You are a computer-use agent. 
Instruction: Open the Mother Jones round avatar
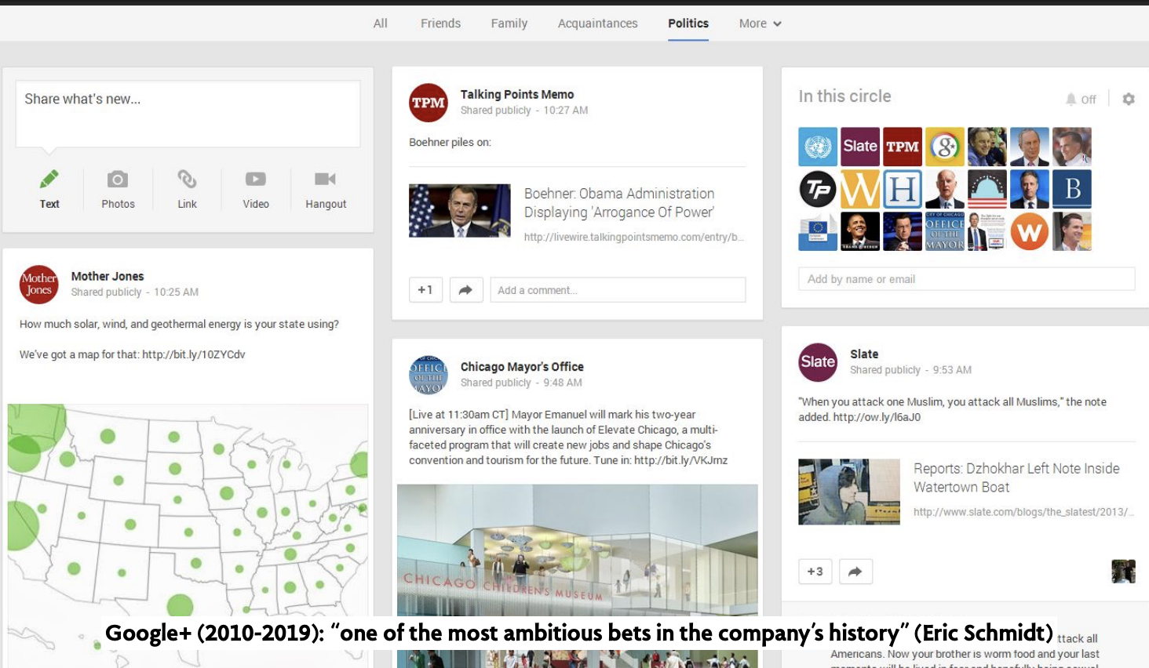coord(38,284)
